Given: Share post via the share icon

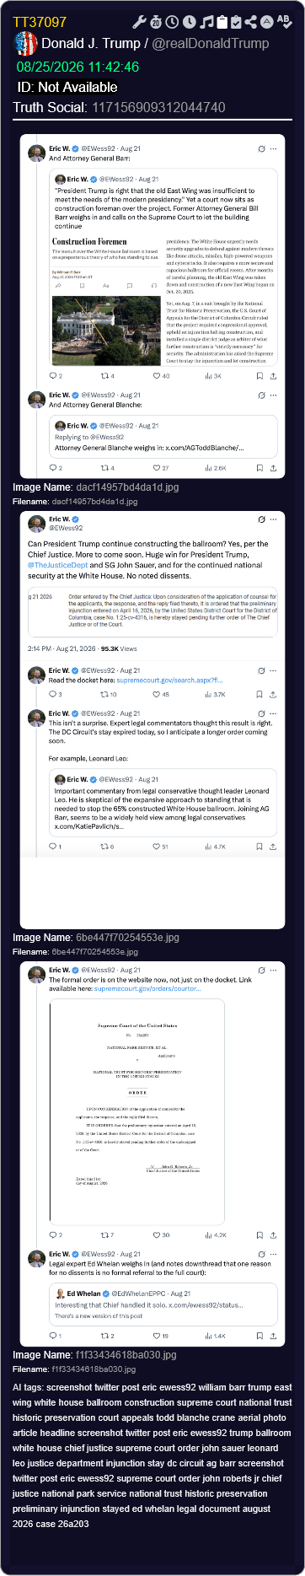Looking at the screenshot, I should (252, 22).
